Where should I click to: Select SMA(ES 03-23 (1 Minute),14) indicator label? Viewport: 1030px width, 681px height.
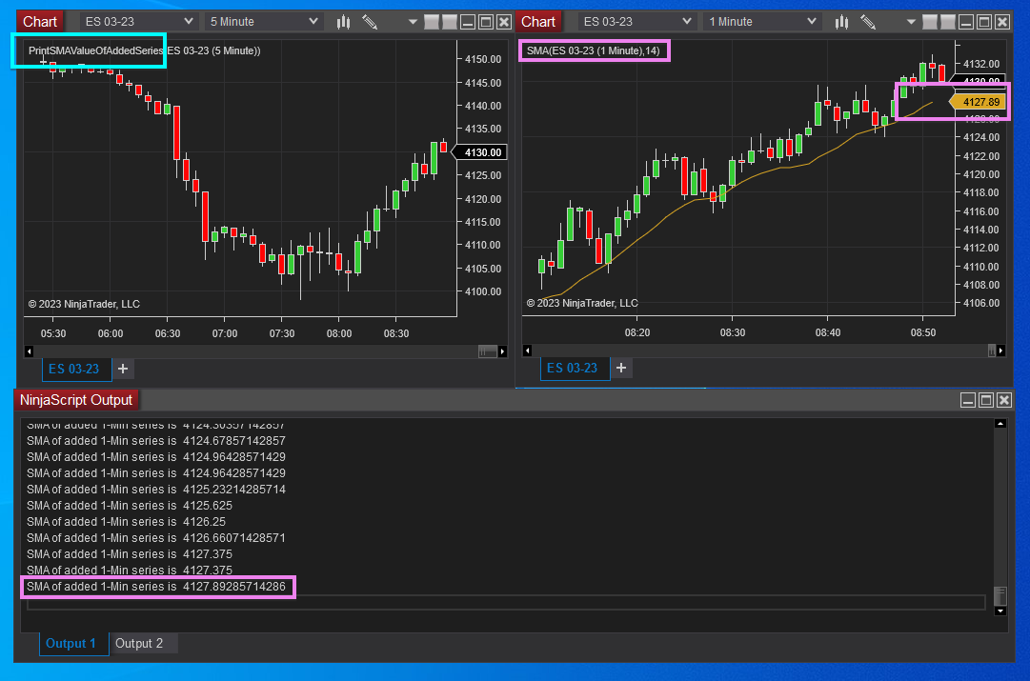pyautogui.click(x=594, y=50)
